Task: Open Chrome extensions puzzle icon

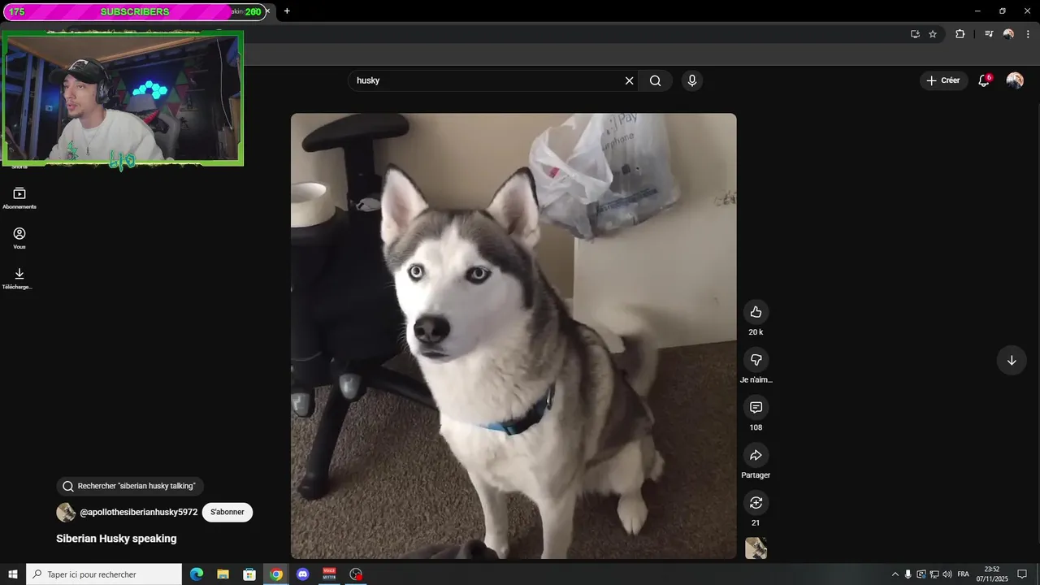Action: click(x=960, y=34)
